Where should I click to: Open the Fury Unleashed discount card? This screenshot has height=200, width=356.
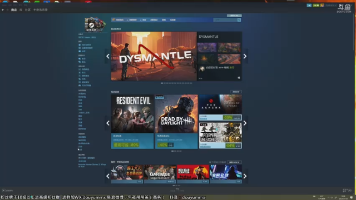[x=220, y=136]
